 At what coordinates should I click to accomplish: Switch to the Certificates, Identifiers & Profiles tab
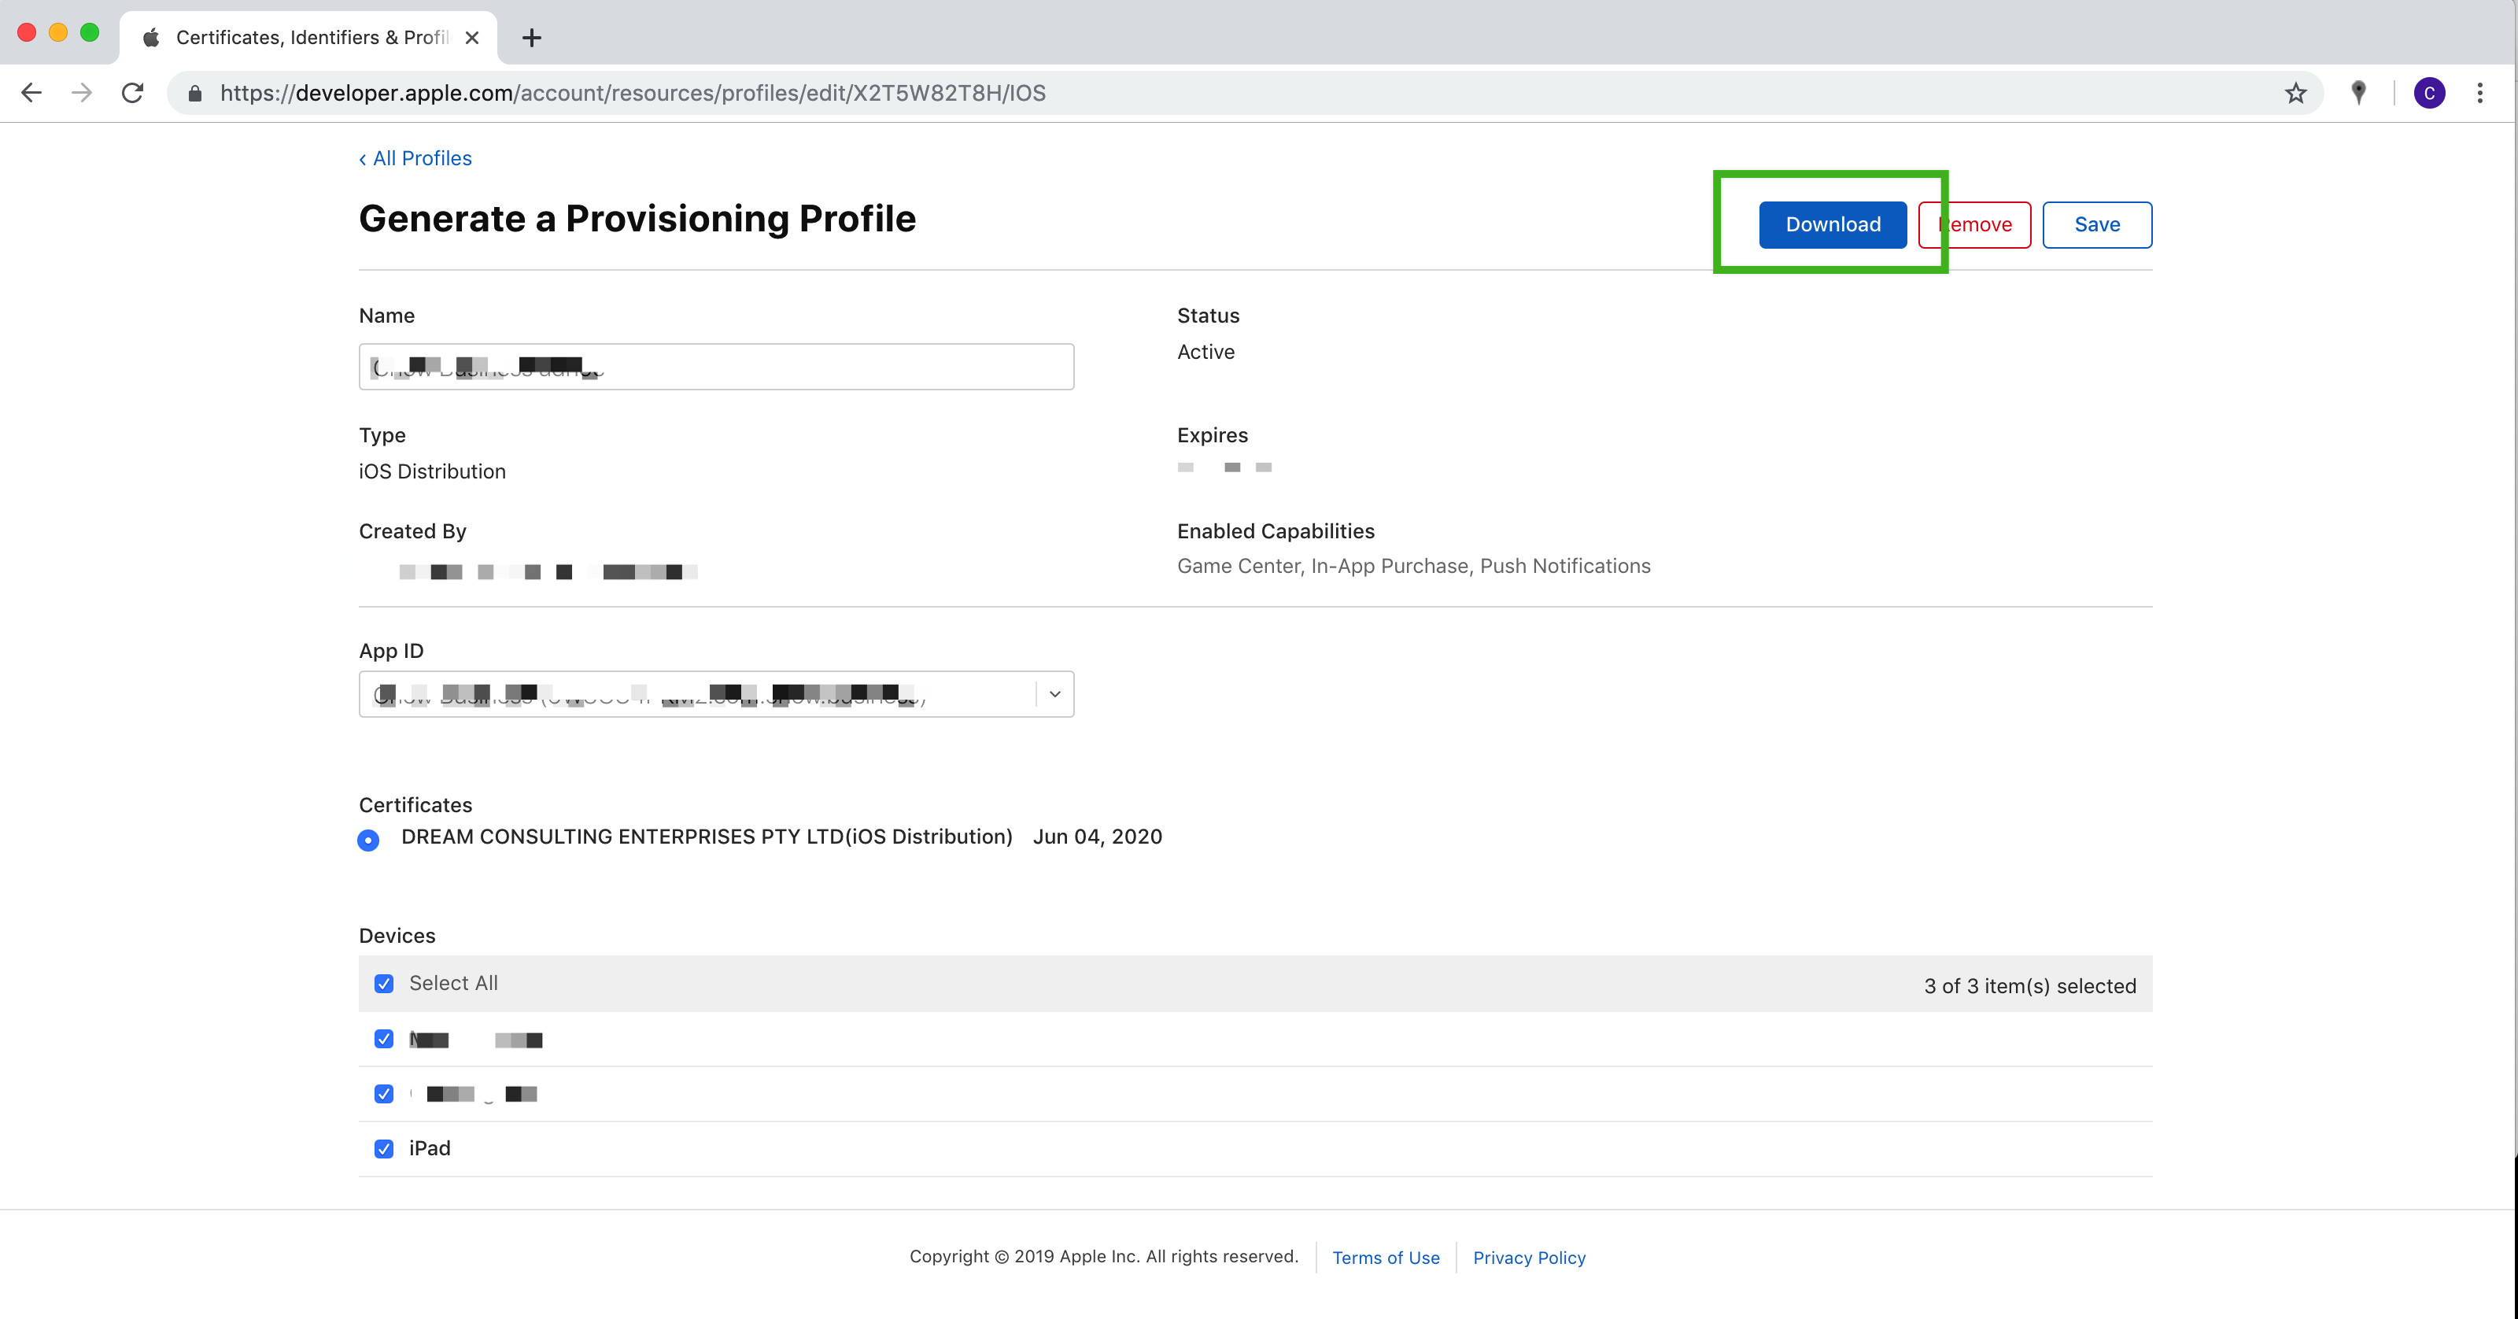[x=311, y=38]
